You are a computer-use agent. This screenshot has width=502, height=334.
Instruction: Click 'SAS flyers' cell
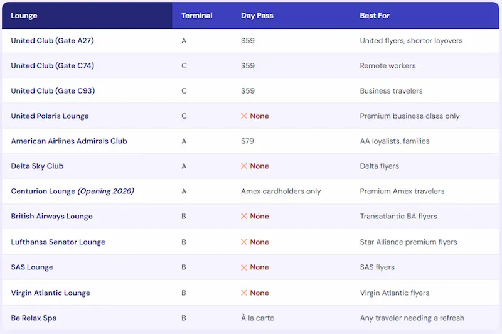(377, 267)
